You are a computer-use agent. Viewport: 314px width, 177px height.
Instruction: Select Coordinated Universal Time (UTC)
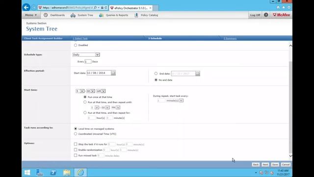pyautogui.click(x=76, y=134)
